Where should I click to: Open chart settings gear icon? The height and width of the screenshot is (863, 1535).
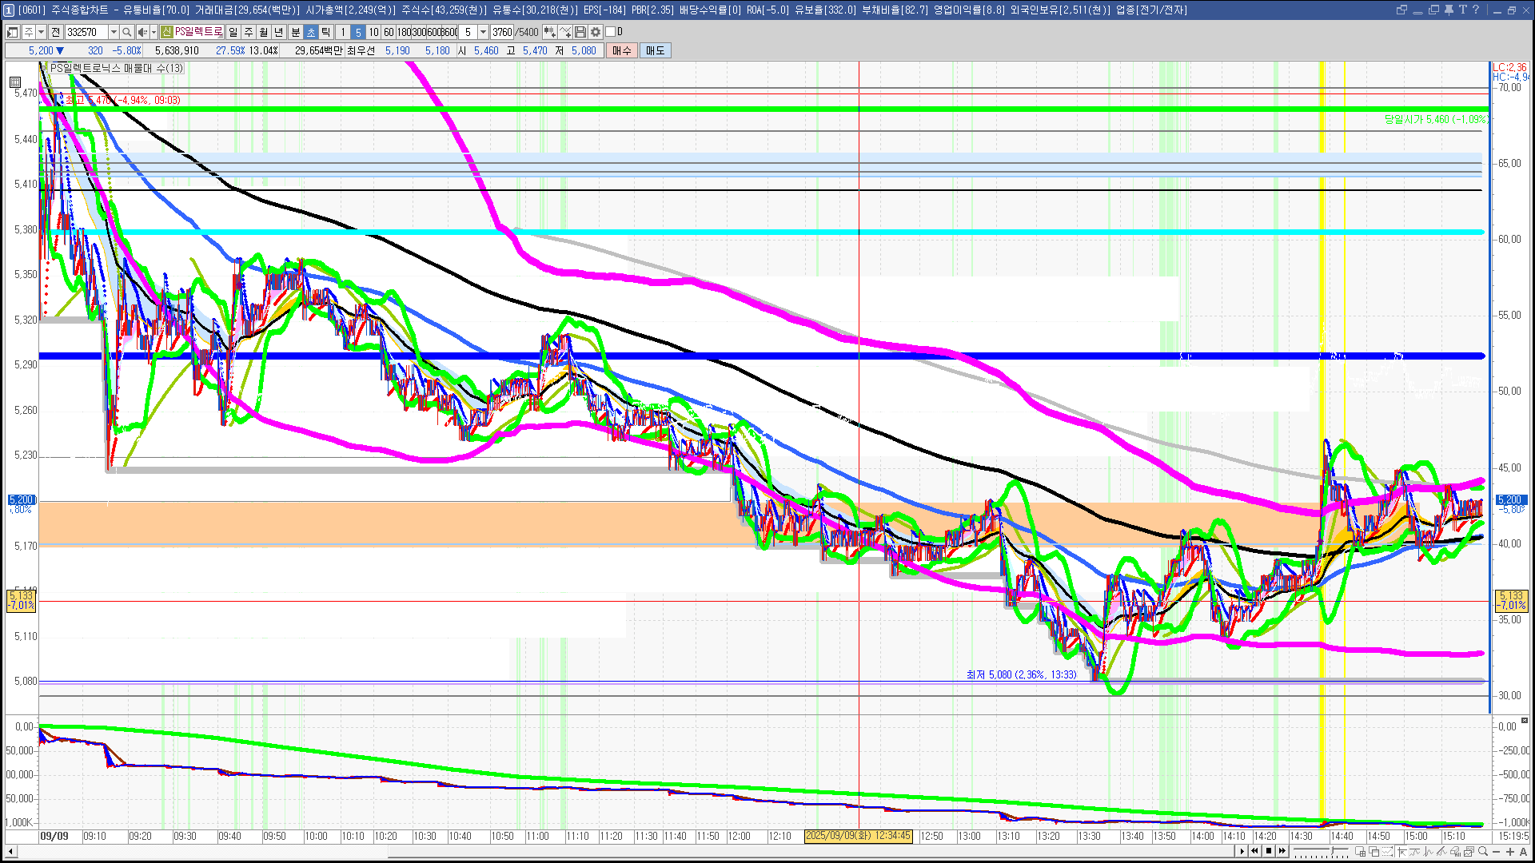pos(596,32)
